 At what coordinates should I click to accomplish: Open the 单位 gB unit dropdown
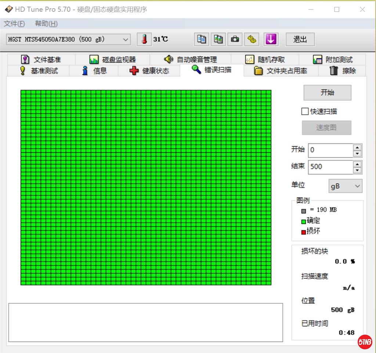click(x=345, y=186)
